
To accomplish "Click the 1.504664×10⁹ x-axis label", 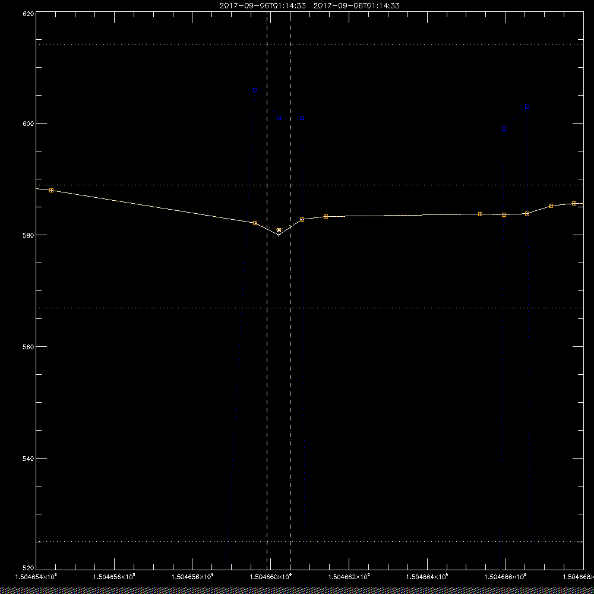I will [x=427, y=577].
